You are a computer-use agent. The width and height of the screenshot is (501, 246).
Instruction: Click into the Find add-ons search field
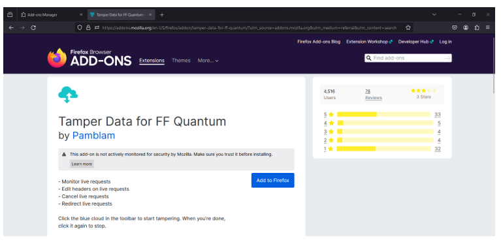tap(408, 58)
